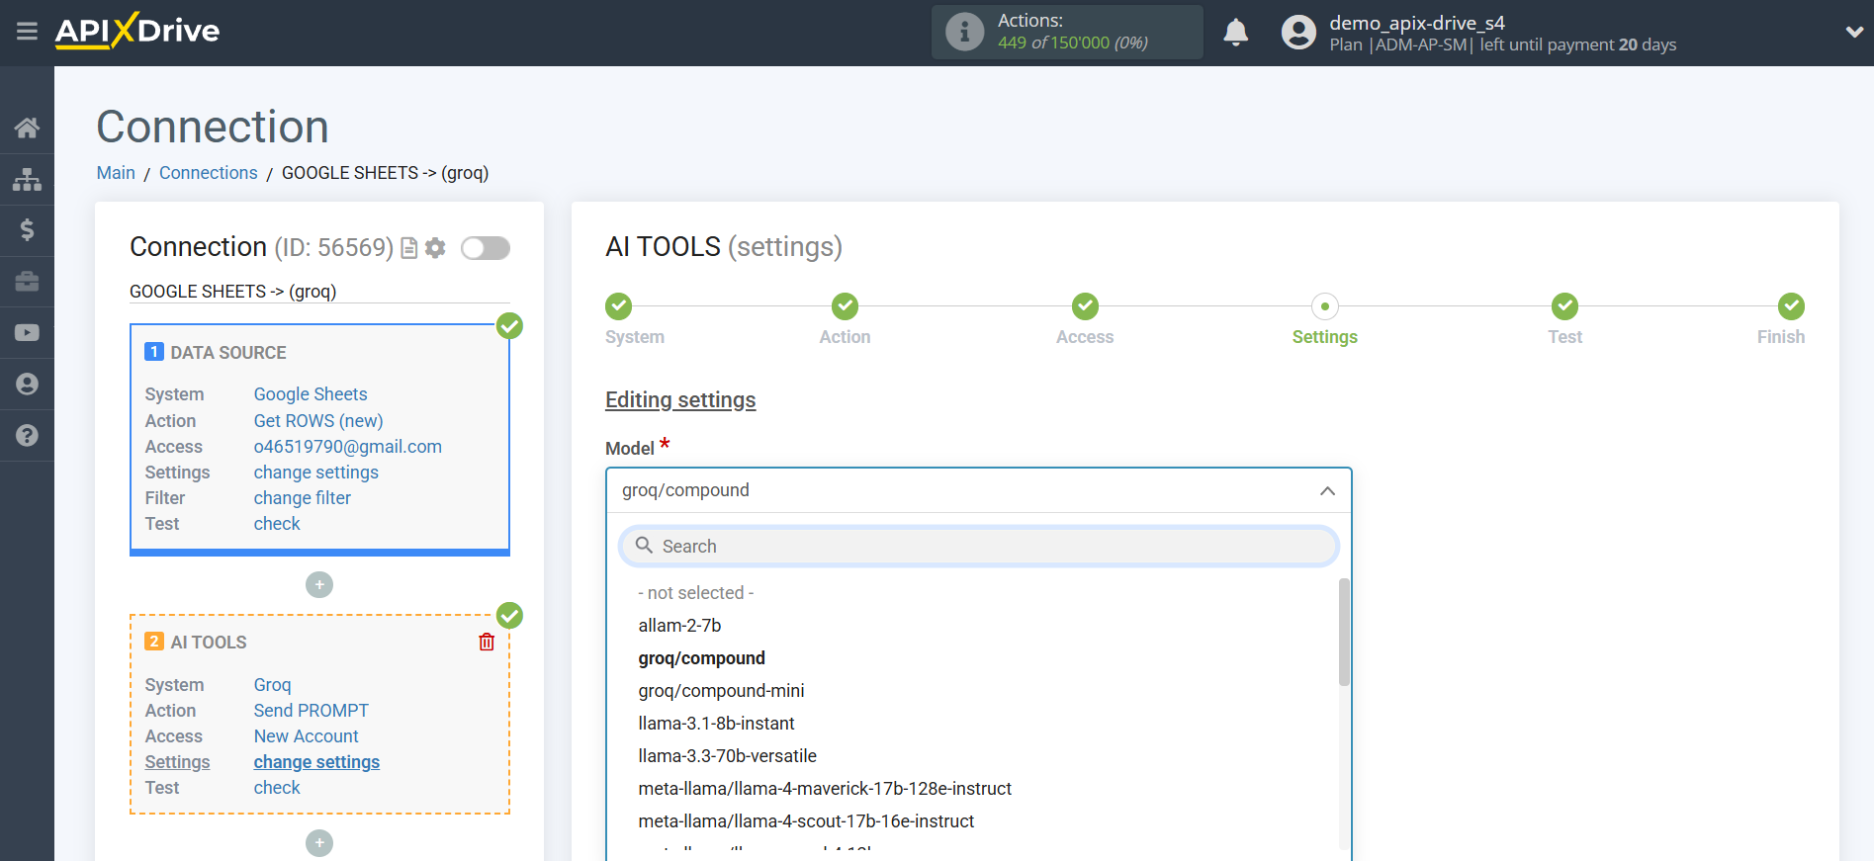Open the connections sitemap icon in the sidebar
The image size is (1874, 861).
27,179
